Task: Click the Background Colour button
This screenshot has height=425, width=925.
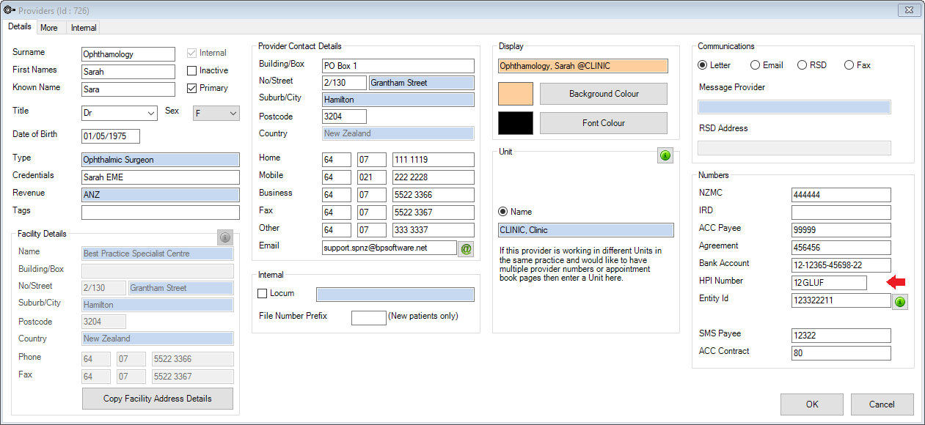Action: tap(604, 94)
